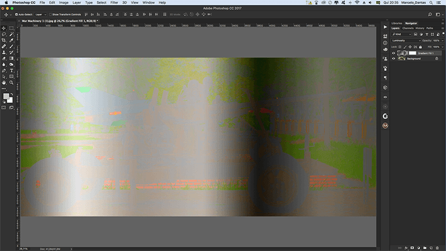Open the Fill value dropdown arrow
The image size is (446, 251).
(442, 47)
